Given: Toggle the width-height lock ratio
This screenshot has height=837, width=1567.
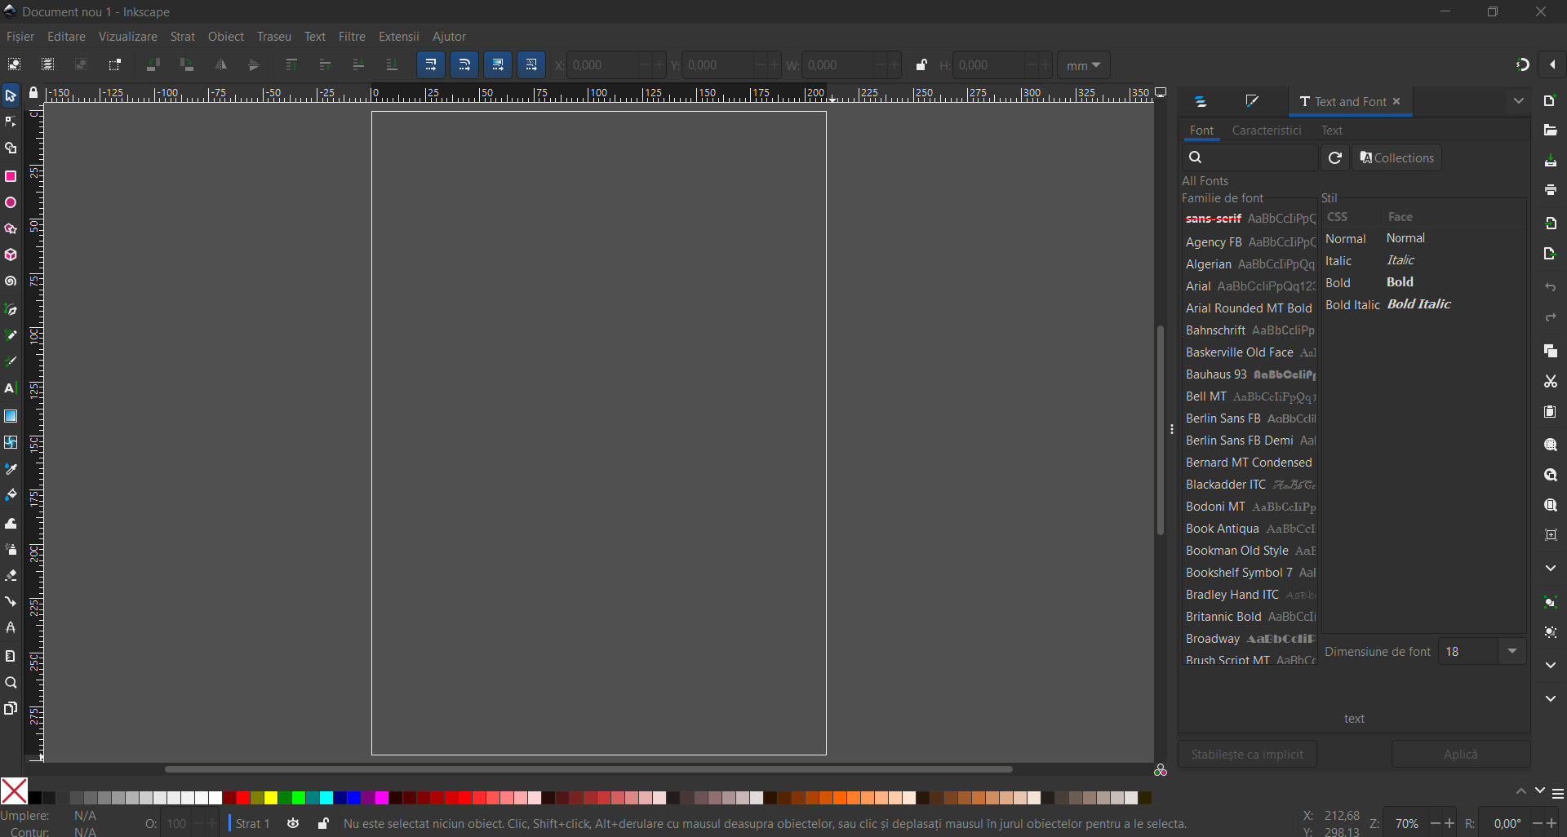Looking at the screenshot, I should (x=921, y=65).
